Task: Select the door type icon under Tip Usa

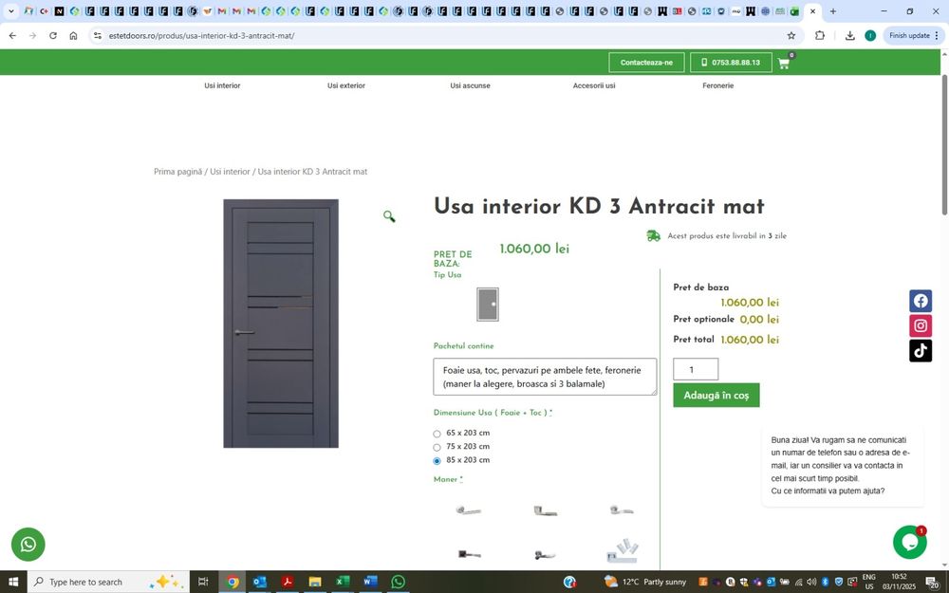Action: coord(487,304)
